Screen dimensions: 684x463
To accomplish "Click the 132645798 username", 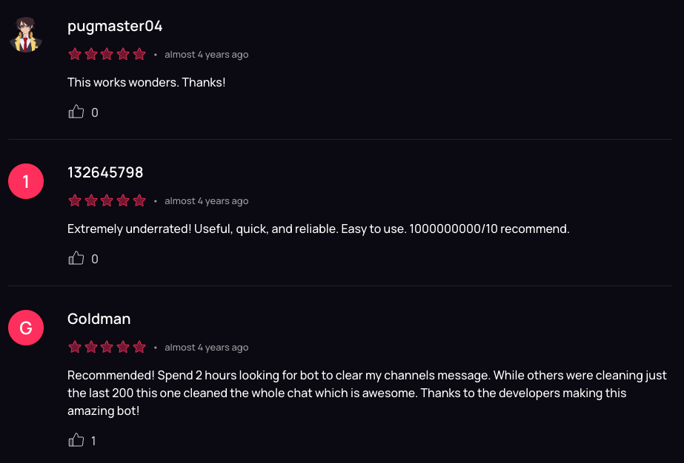I will pos(105,172).
